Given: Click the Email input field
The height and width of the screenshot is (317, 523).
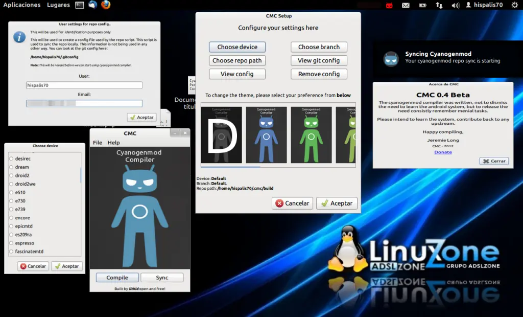Looking at the screenshot, I should pos(84,104).
